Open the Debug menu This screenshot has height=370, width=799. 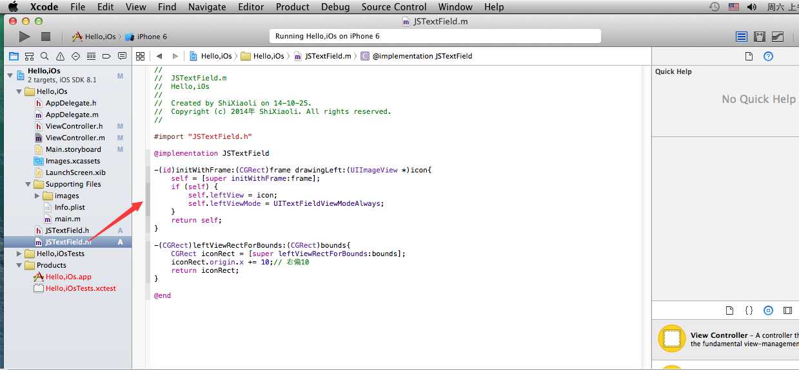tap(335, 7)
